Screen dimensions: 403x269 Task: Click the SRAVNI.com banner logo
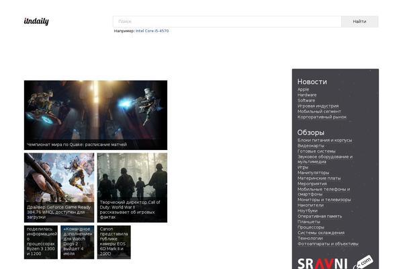pyautogui.click(x=335, y=262)
